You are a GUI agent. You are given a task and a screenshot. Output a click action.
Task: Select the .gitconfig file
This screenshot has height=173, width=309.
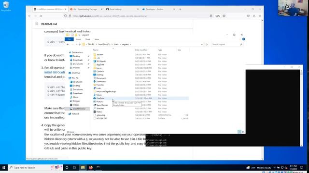coord(100,115)
